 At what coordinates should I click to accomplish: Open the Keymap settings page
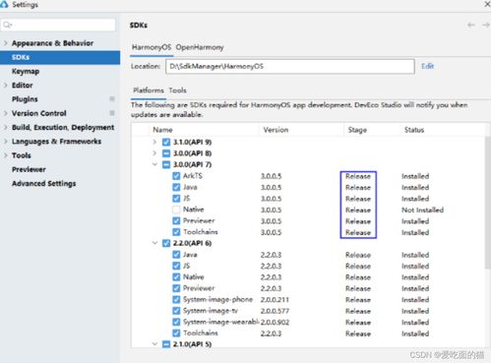point(26,71)
